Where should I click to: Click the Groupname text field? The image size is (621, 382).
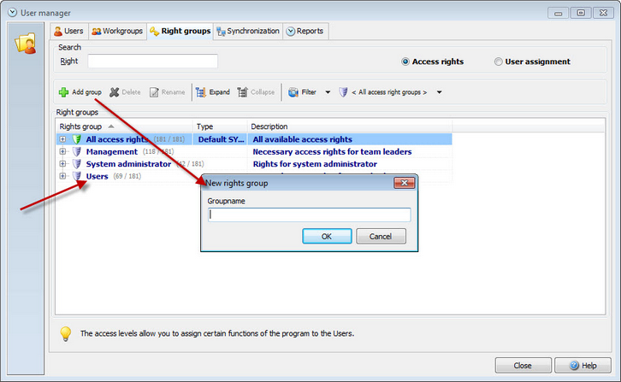click(310, 215)
